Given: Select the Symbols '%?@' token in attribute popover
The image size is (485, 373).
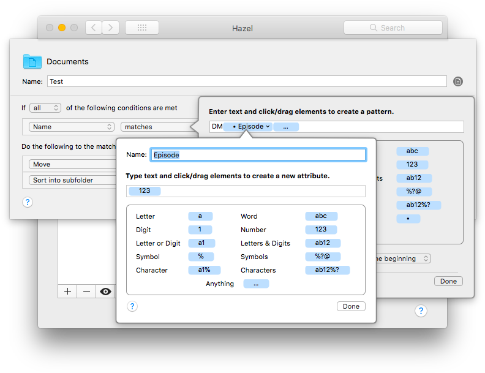Looking at the screenshot, I should pos(323,257).
